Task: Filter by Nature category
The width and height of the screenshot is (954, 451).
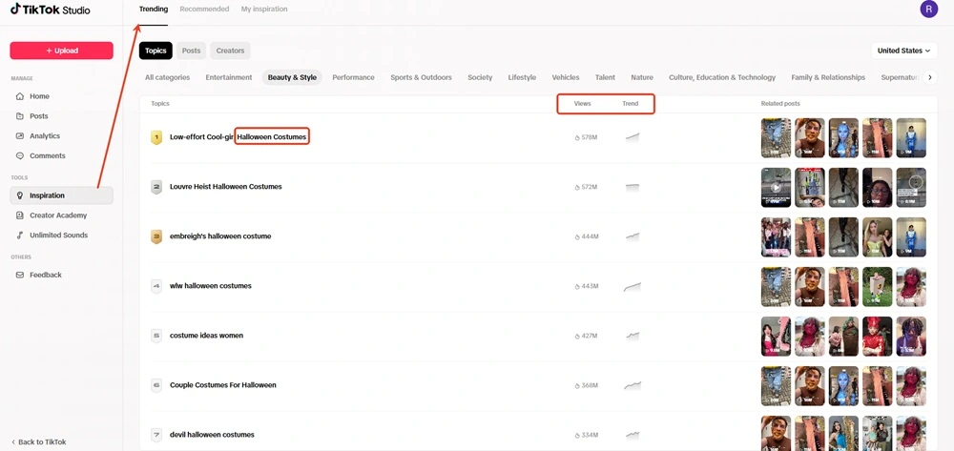Action: [642, 77]
